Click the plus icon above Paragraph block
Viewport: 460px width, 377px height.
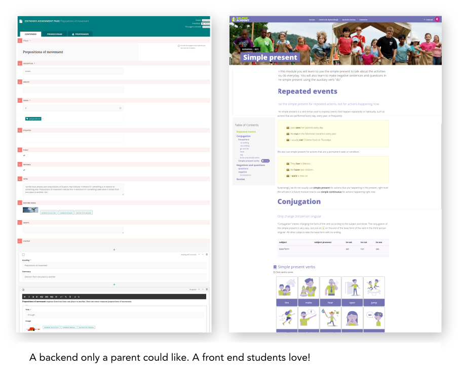coord(114,284)
